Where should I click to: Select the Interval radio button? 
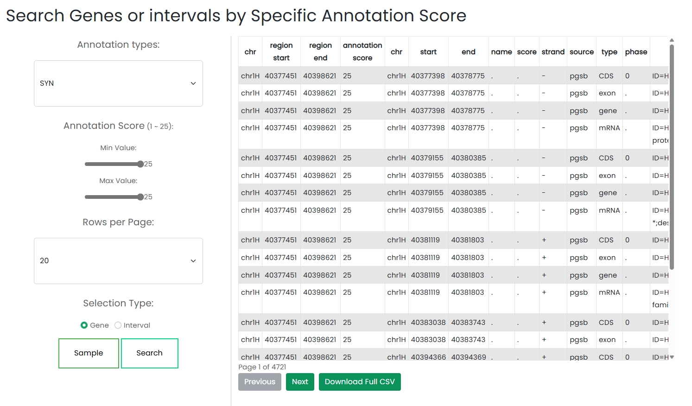118,325
